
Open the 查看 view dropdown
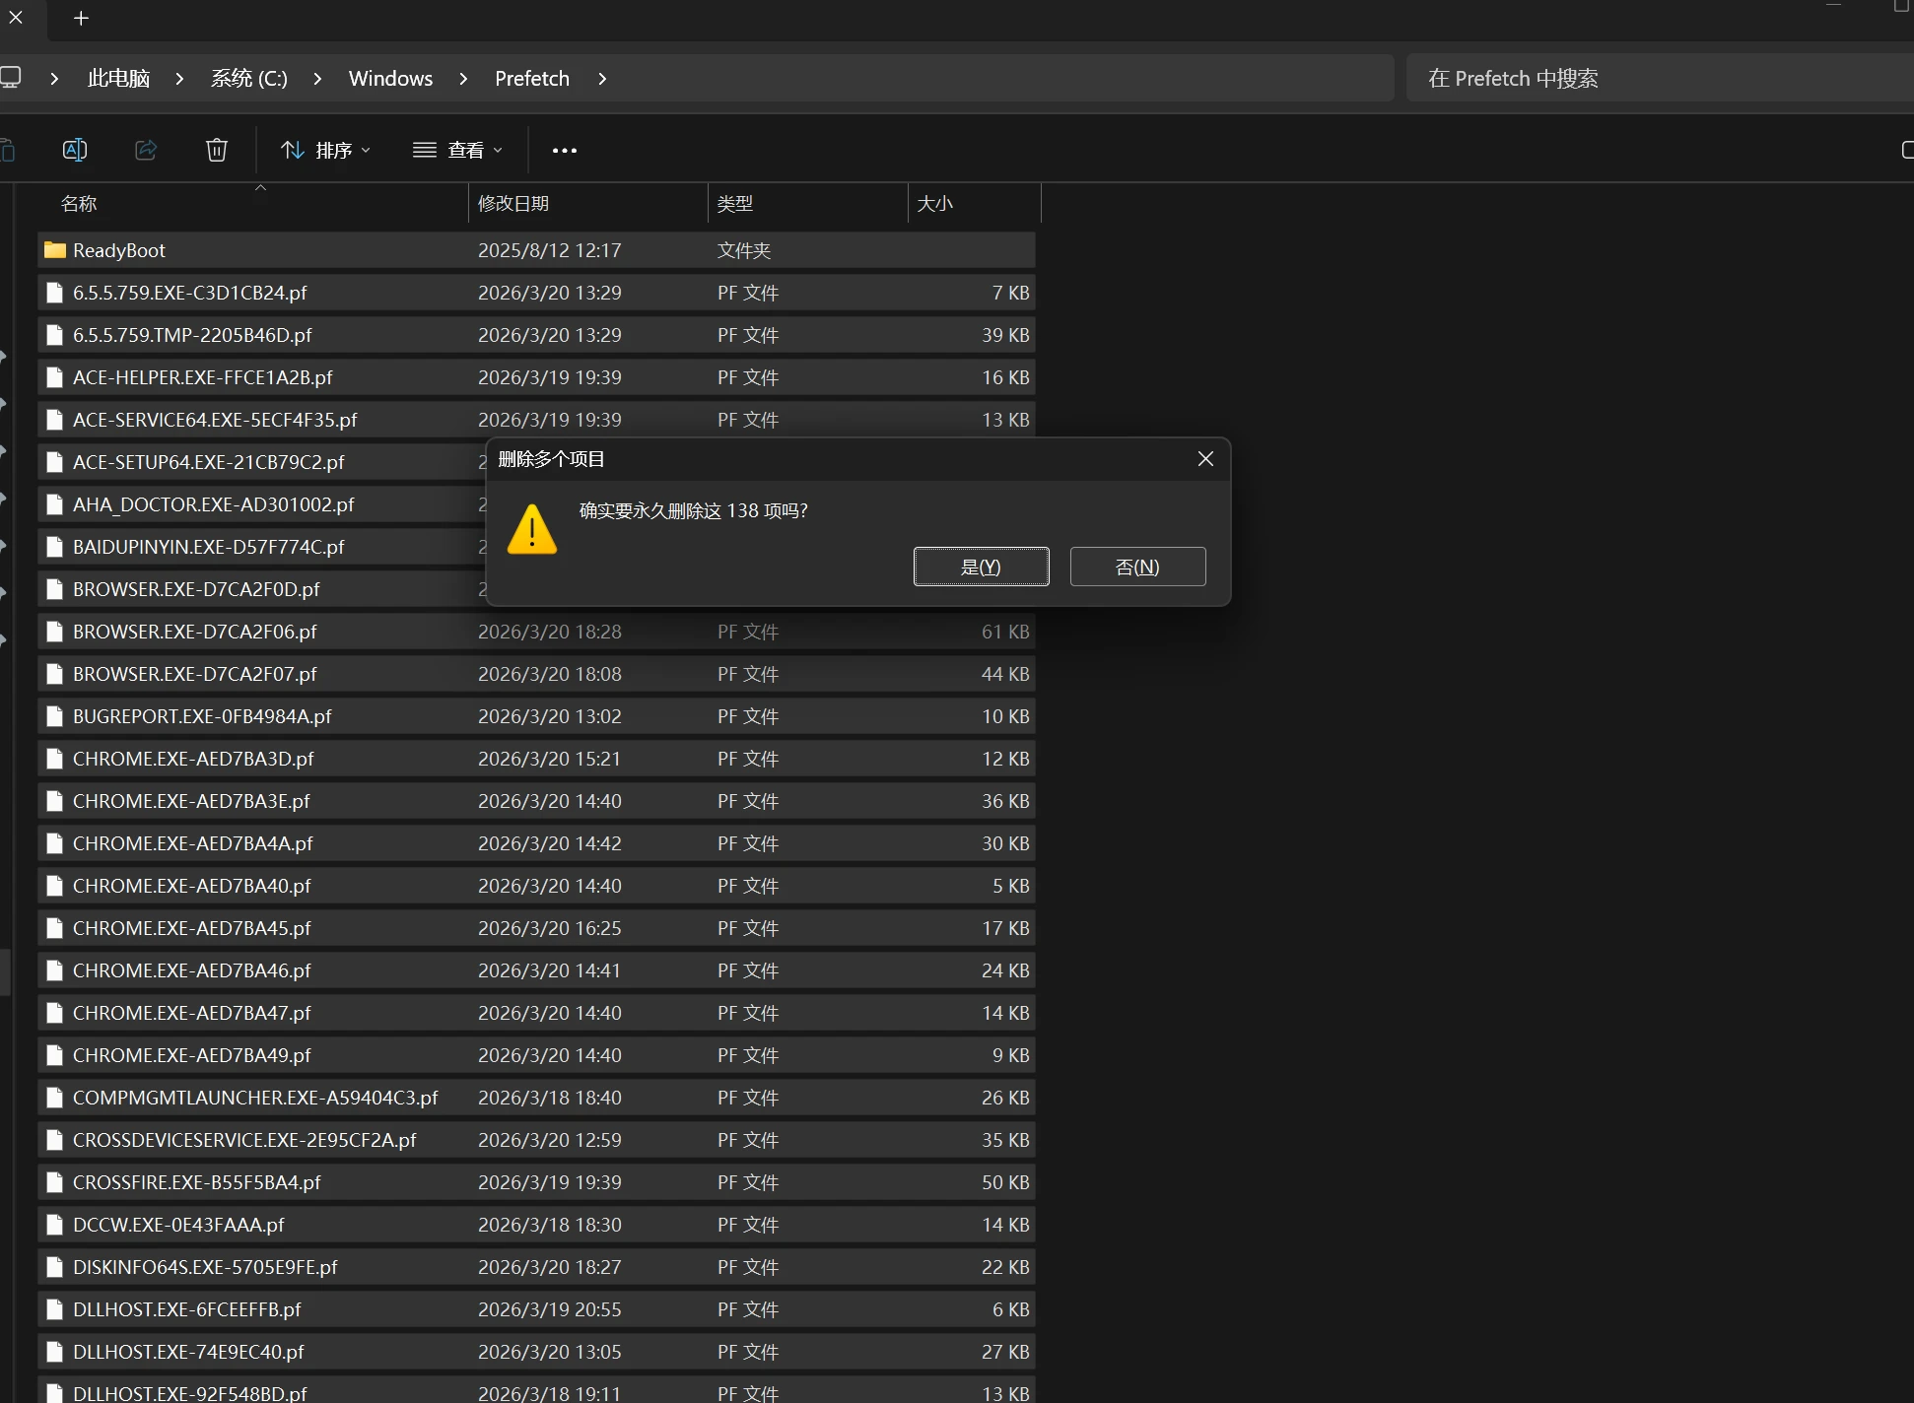click(458, 150)
